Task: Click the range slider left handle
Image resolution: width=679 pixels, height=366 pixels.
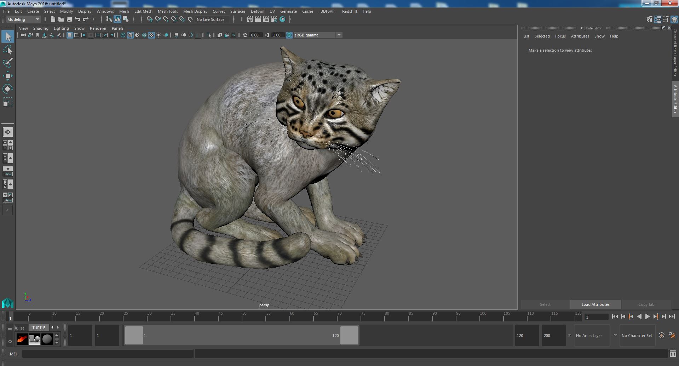Action: (134, 336)
